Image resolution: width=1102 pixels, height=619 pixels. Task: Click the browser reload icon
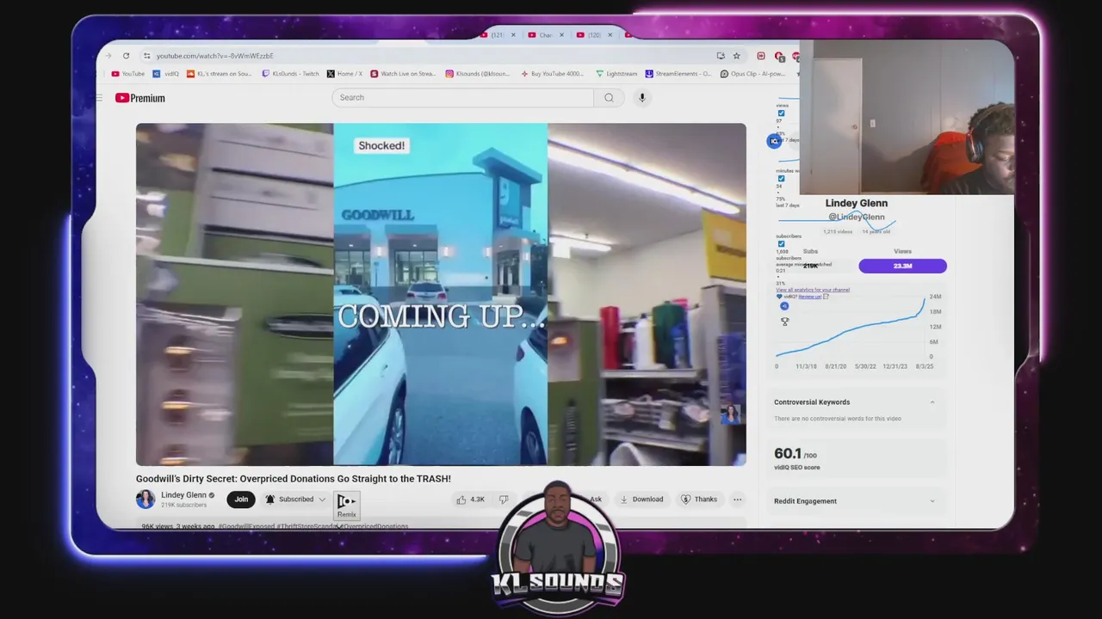126,56
